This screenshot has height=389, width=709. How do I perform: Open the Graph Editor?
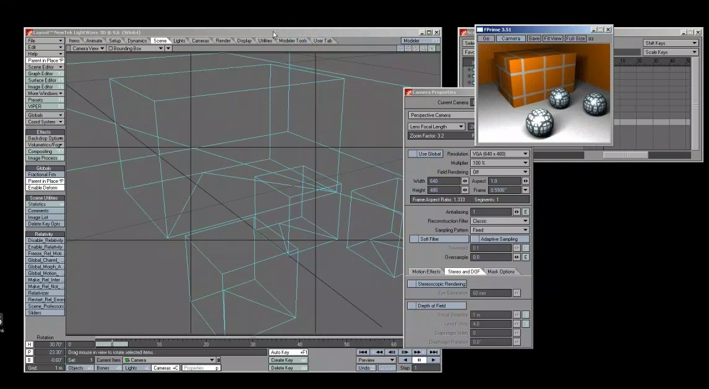[x=45, y=73]
